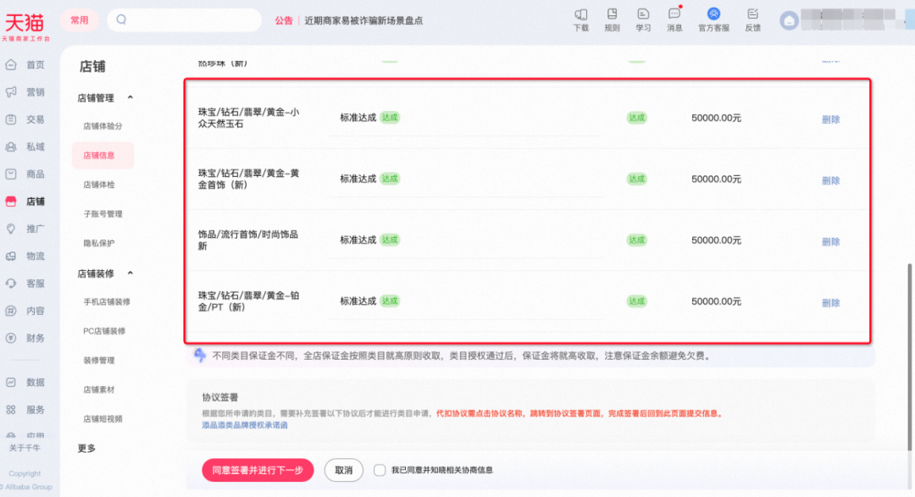The width and height of the screenshot is (915, 497).
Task: Delete the 黄金首饰（新） category row
Action: point(830,180)
